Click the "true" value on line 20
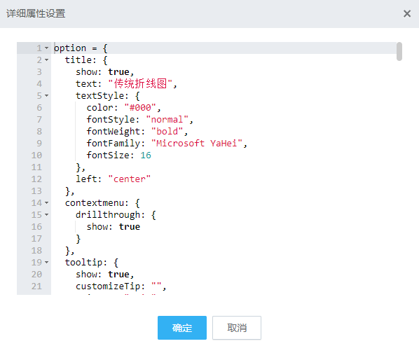The image size is (419, 346). 118,275
